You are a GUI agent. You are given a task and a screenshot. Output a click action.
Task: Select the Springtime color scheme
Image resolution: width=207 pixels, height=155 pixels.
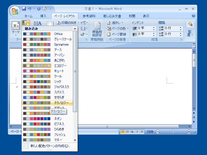(48, 45)
